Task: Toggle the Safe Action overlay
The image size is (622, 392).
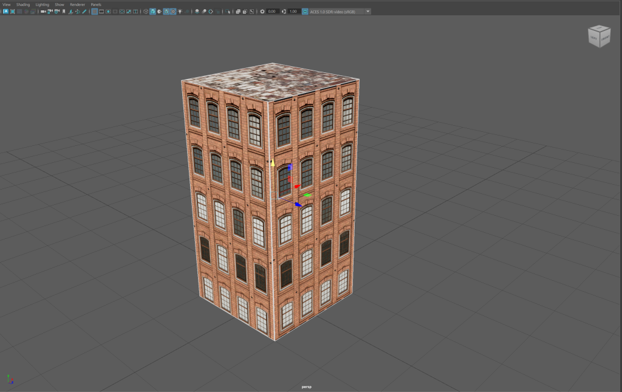Action: point(129,12)
